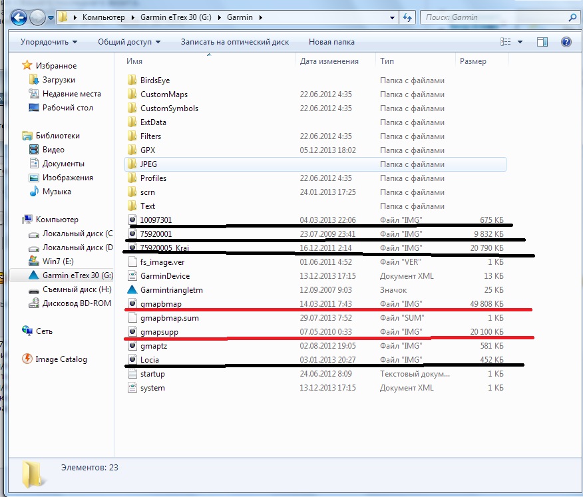This screenshot has height=497, width=583.
Task: Click the ExtData folder icon
Action: pyautogui.click(x=132, y=122)
